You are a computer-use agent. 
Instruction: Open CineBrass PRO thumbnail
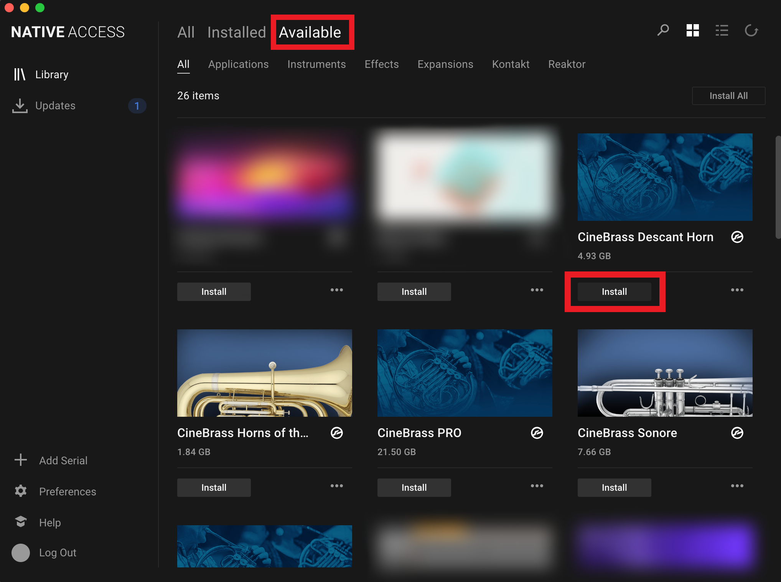tap(465, 373)
